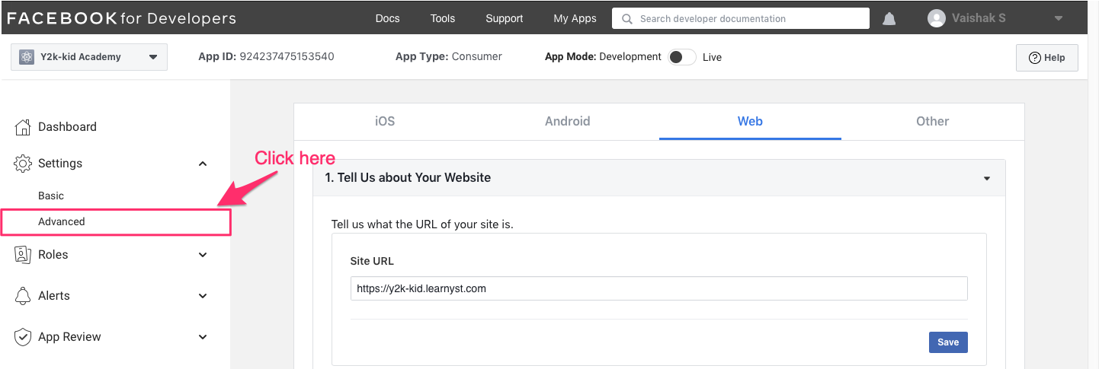Toggle App Mode switch to Live
1099x369 pixels.
pos(682,57)
